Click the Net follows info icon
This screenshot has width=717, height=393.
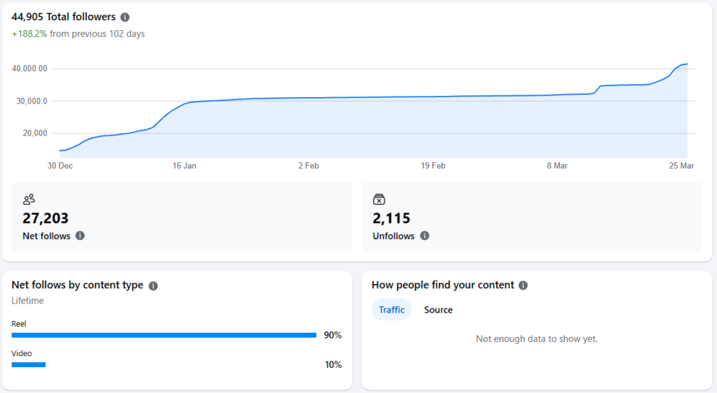80,236
